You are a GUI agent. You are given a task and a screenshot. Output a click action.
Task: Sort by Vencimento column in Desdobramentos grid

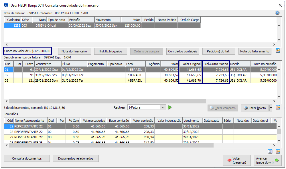(x=48, y=64)
